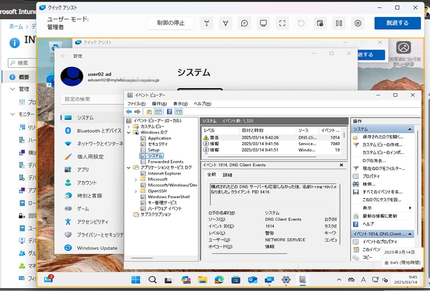
Task: Open Task Manager icon in Quick Assist toolbar
Action: 320,23
